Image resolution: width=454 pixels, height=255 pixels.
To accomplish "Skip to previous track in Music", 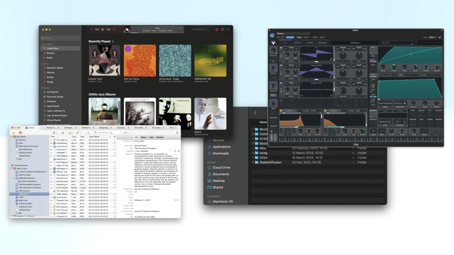I will (97, 29).
